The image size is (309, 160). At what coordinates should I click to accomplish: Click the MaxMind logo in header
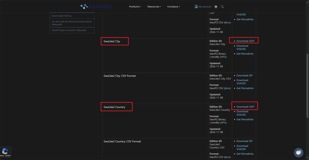[97, 6]
